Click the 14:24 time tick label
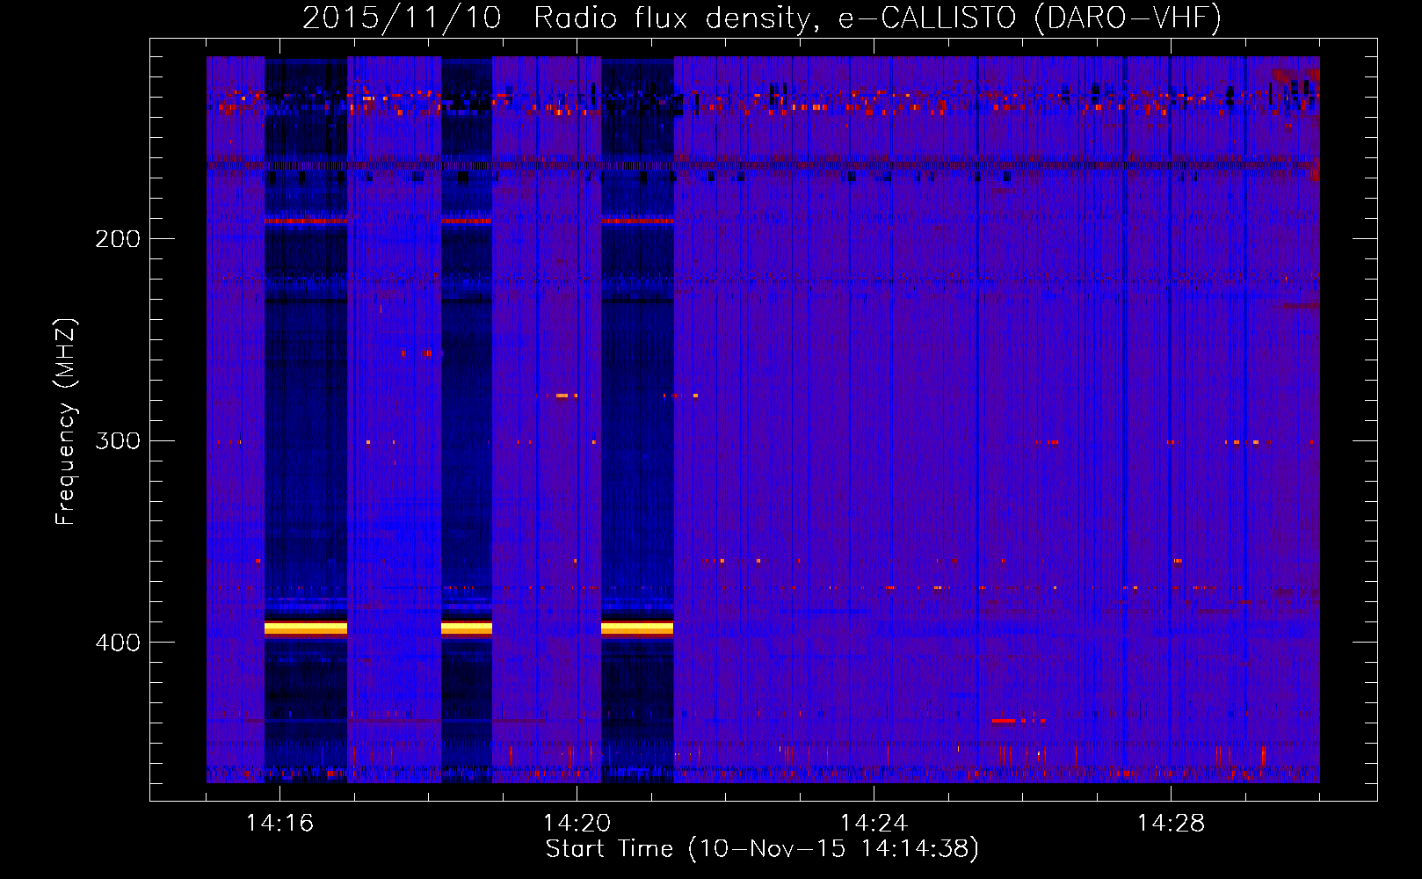 (x=874, y=824)
